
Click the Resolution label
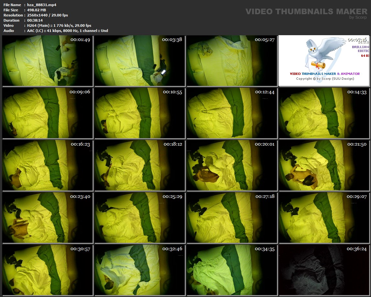pyautogui.click(x=13, y=15)
